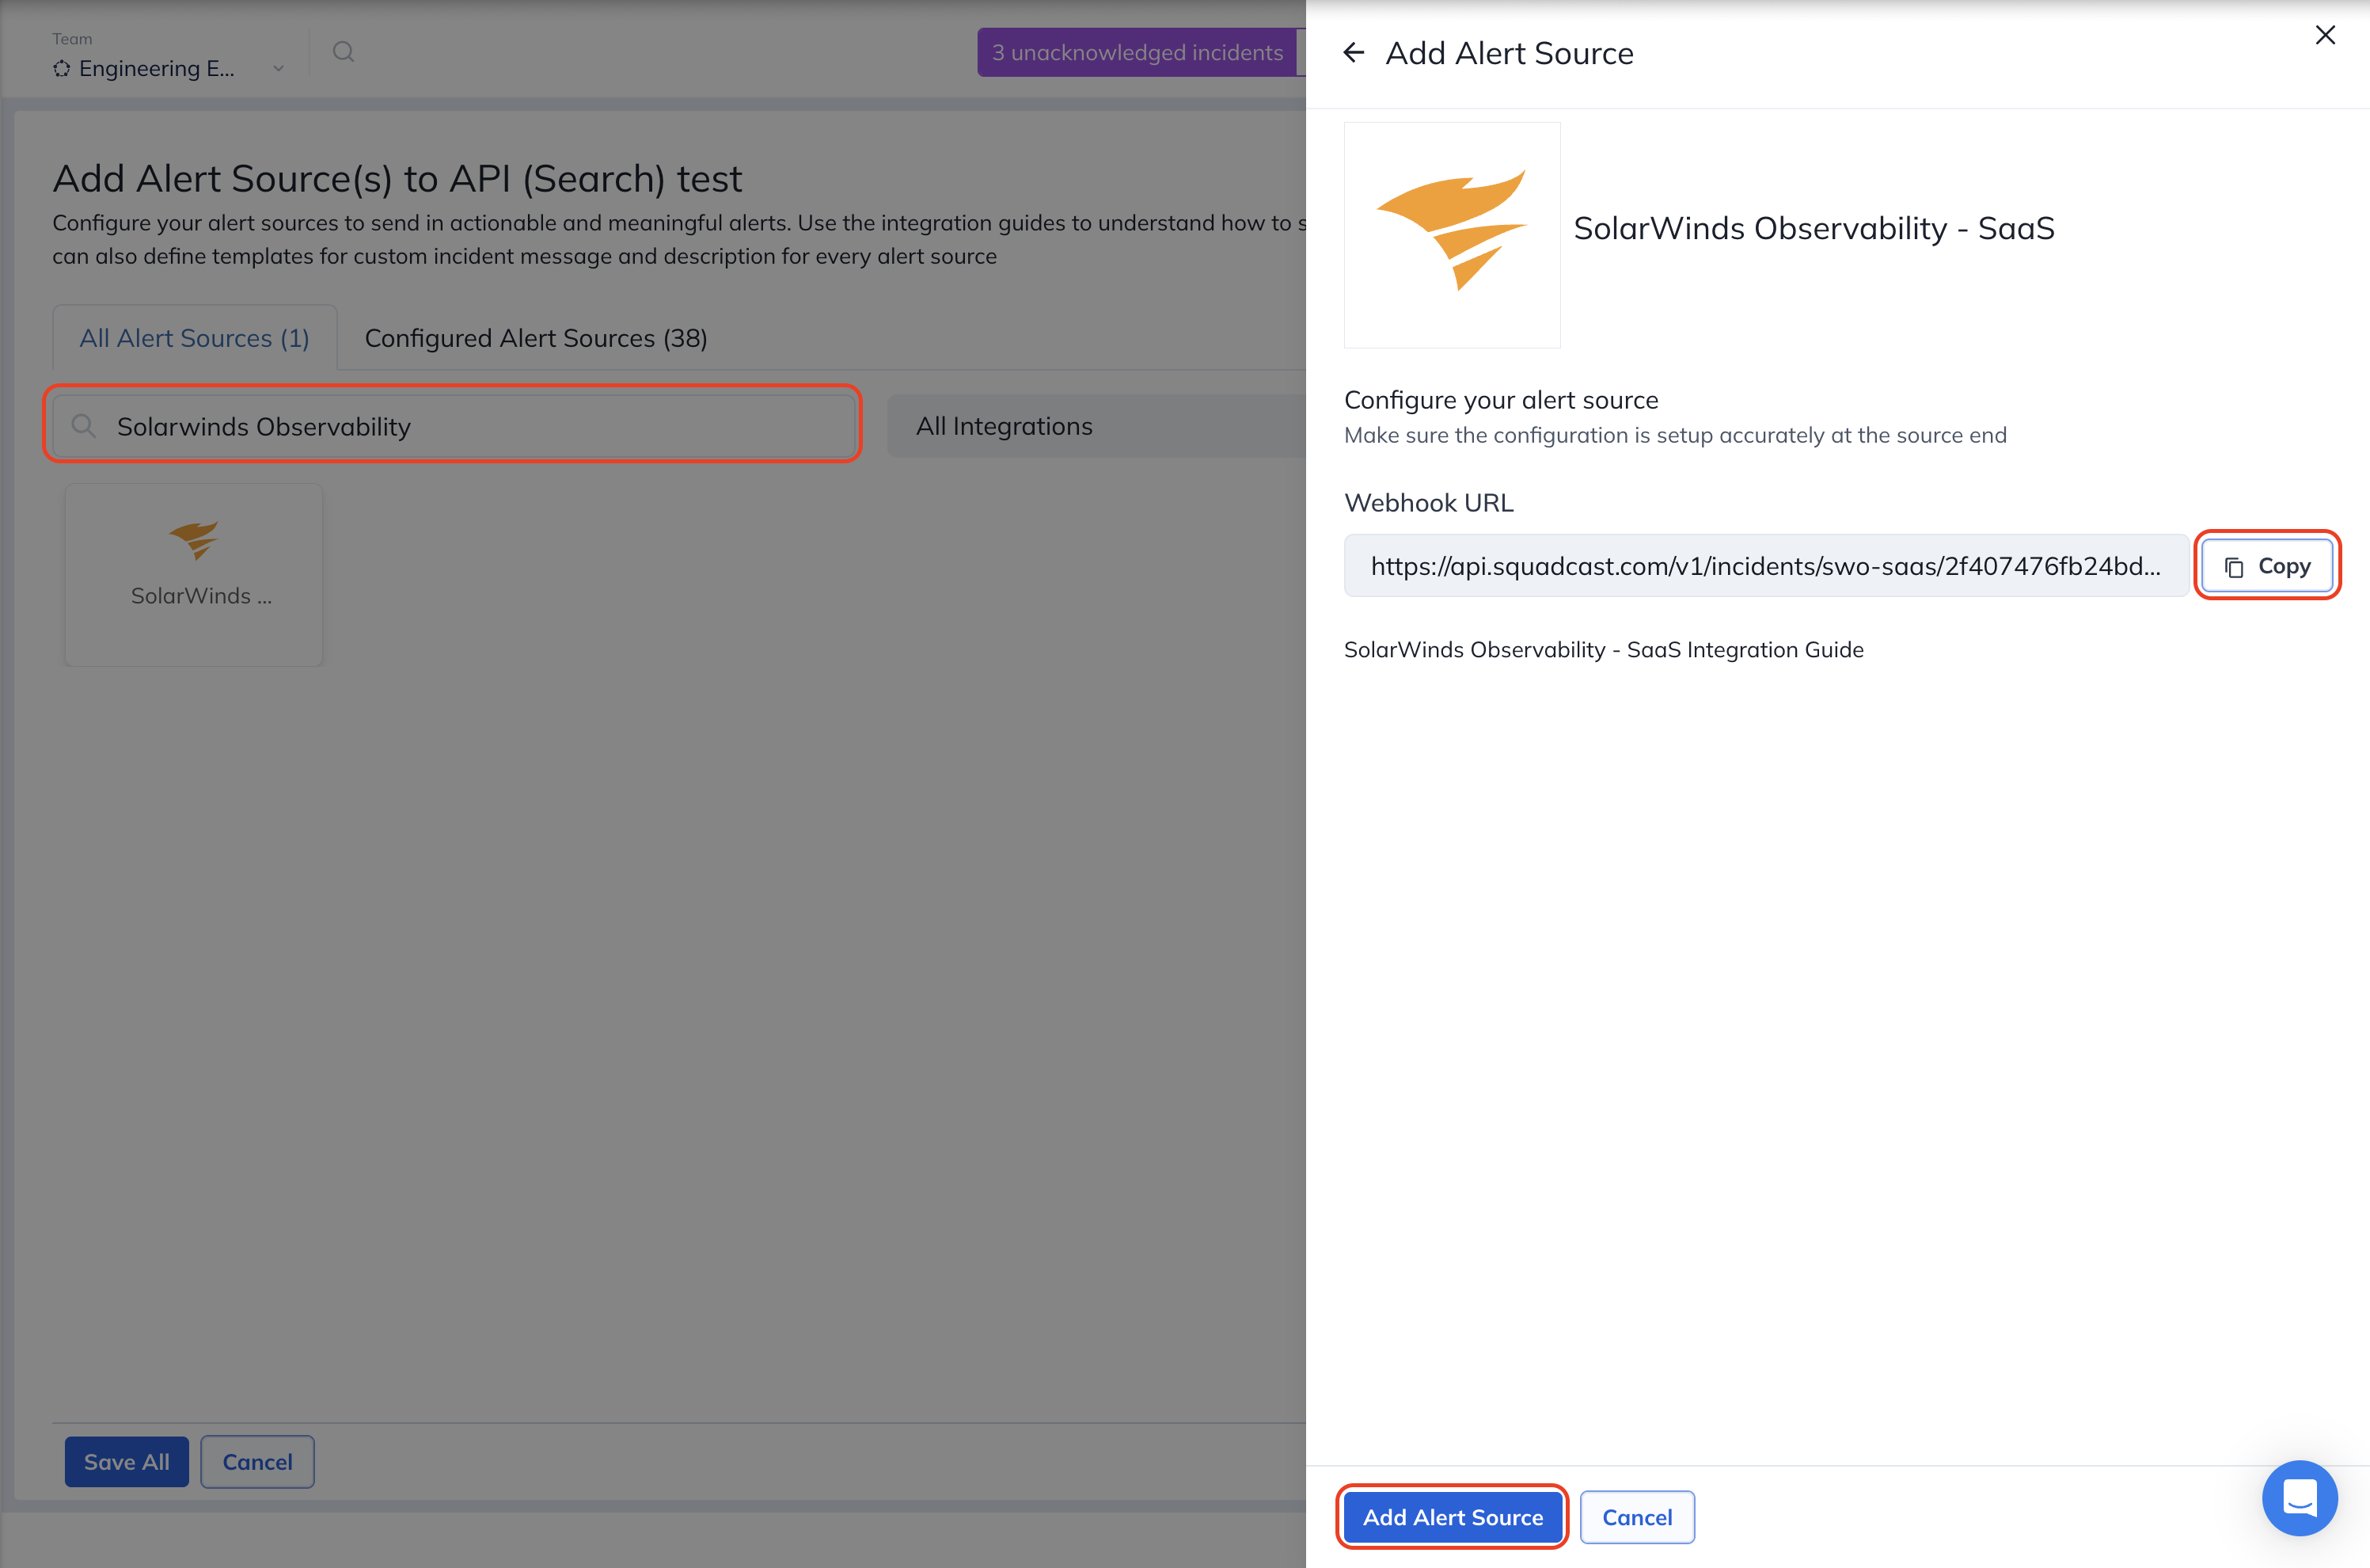
Task: Click Cancel next to Save All
Action: pyautogui.click(x=257, y=1461)
